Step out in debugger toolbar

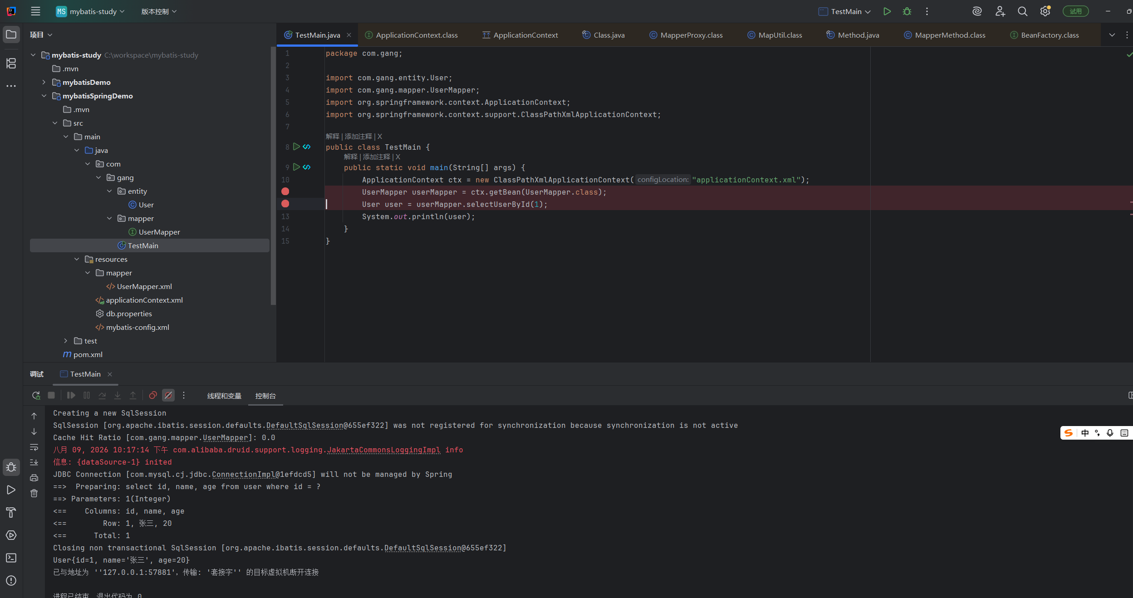133,395
